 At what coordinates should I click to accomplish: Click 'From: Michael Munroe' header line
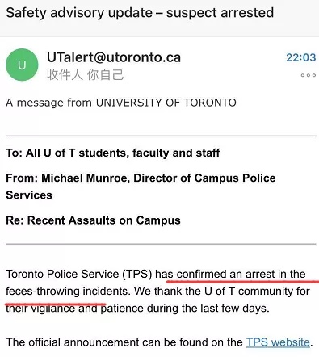[x=141, y=187]
